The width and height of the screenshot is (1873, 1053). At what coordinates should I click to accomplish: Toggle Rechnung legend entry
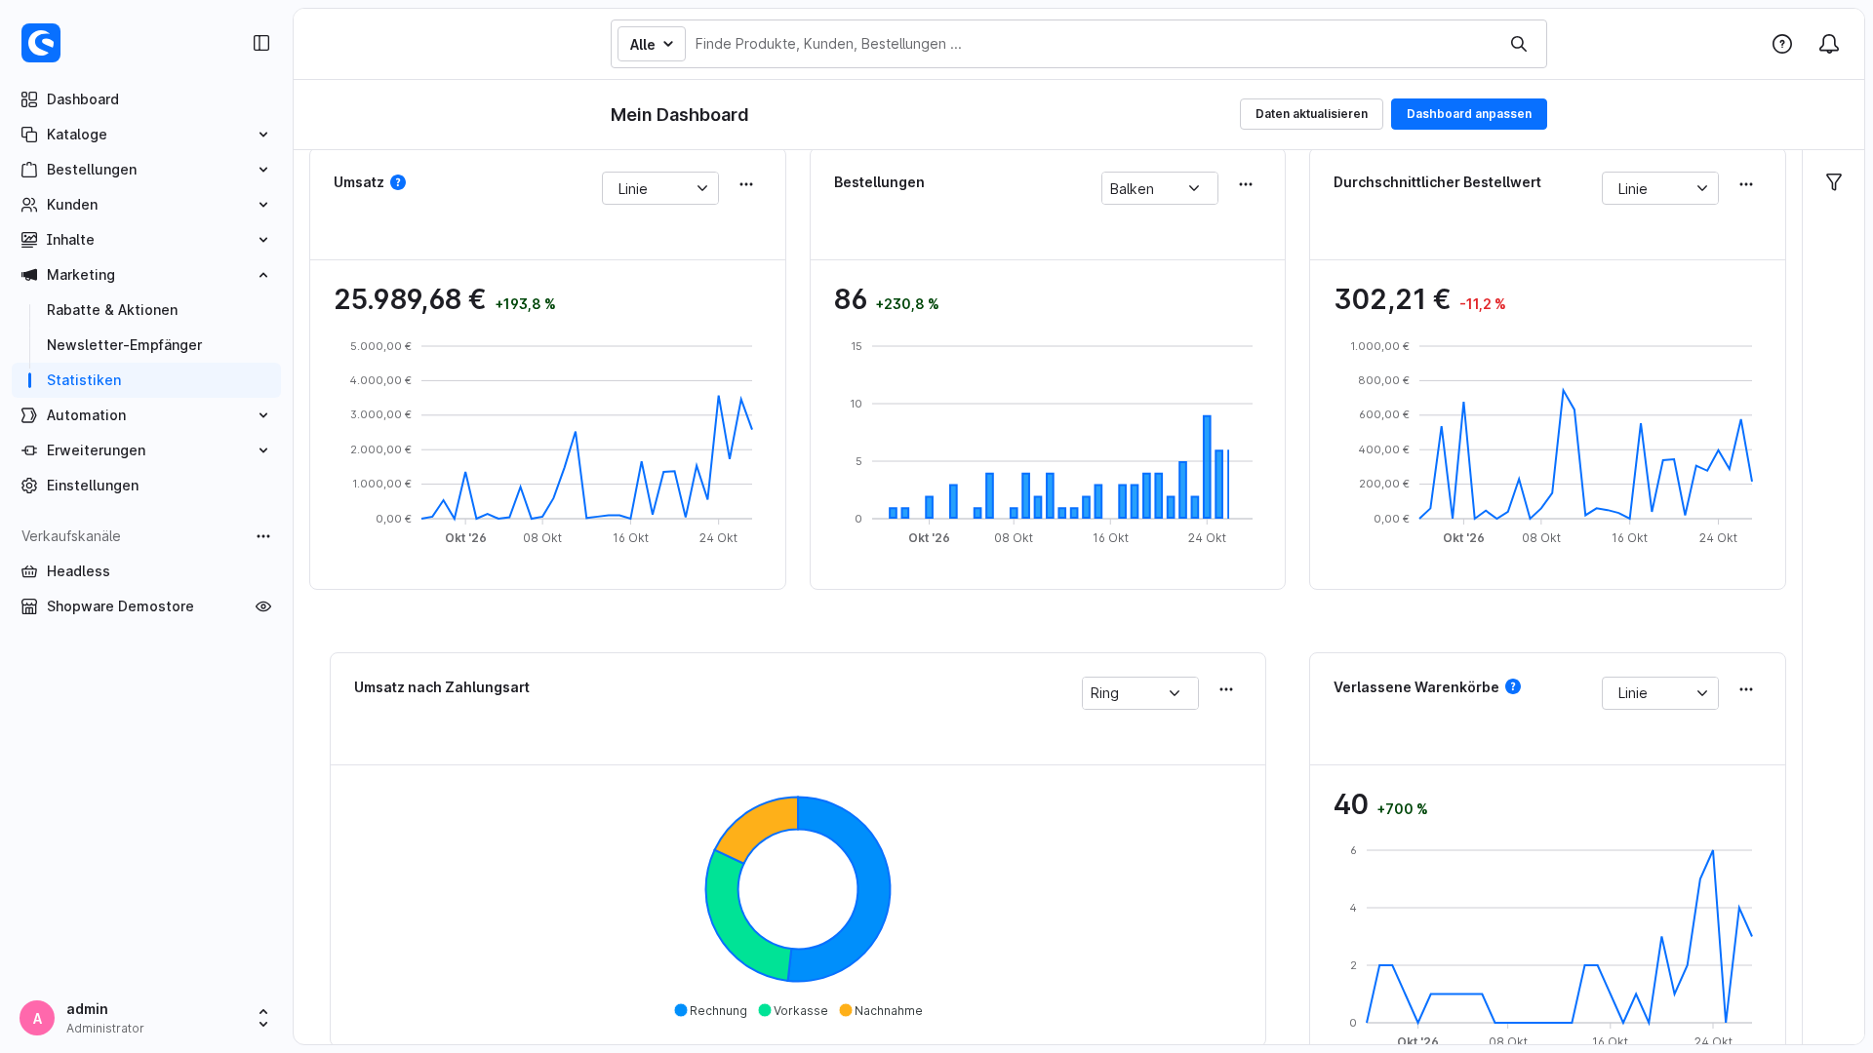(711, 1011)
